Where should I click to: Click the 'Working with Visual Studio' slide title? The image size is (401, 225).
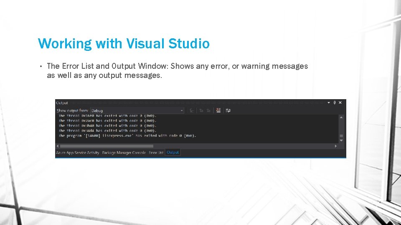(124, 43)
